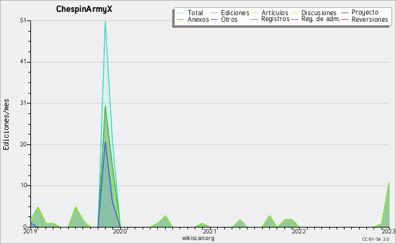
Task: Click the wikiscan.org caption
Action: click(x=198, y=238)
